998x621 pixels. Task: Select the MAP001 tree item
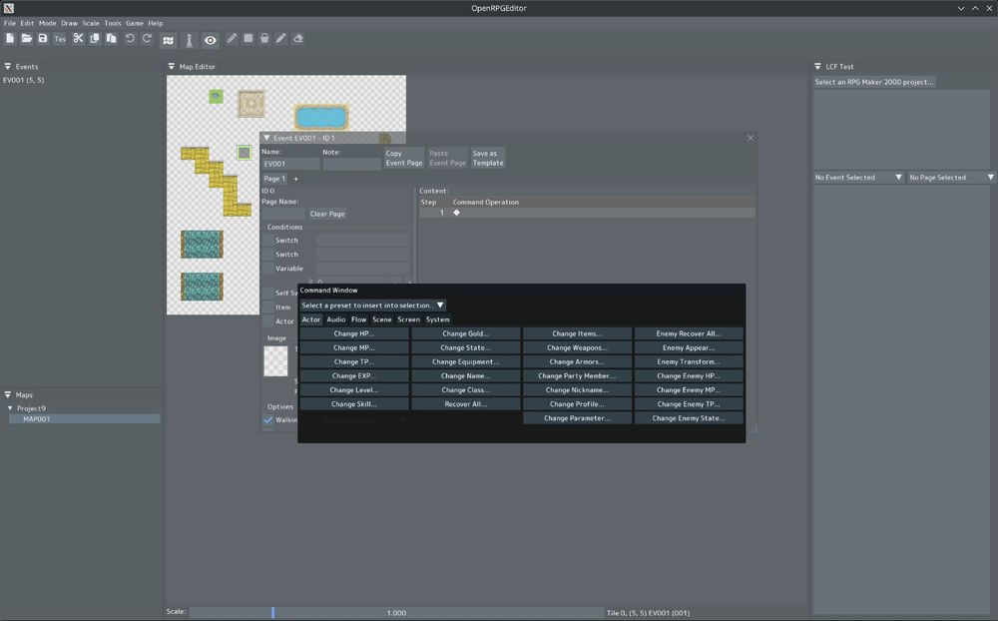[84, 419]
